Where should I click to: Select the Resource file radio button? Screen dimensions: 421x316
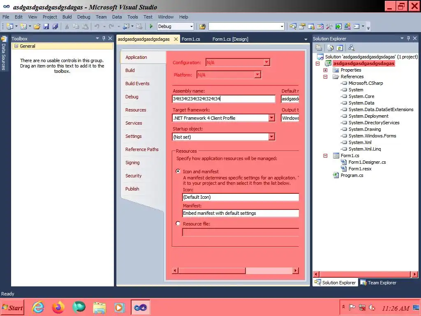point(178,223)
